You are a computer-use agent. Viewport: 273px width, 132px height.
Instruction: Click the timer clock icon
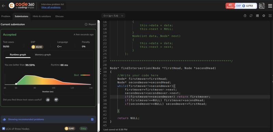tap(245, 16)
